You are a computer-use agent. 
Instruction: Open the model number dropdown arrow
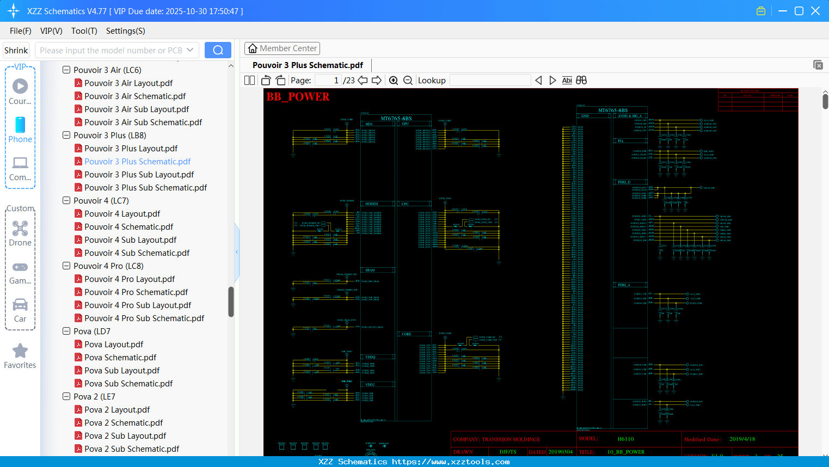tap(191, 50)
